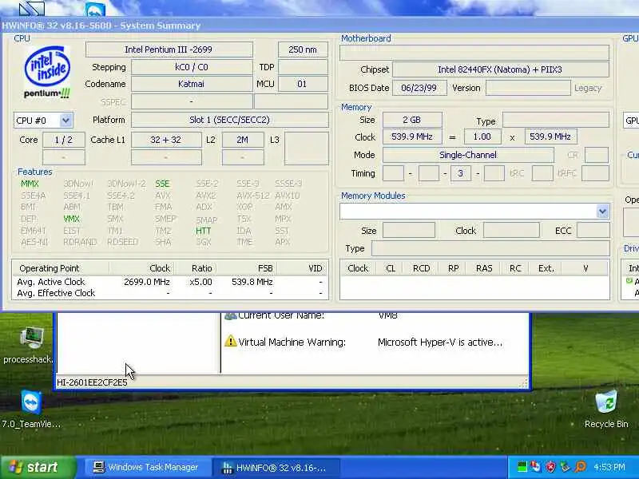This screenshot has height=479, width=639.
Task: Click the L2 cache field showing 2M
Action: 243,140
